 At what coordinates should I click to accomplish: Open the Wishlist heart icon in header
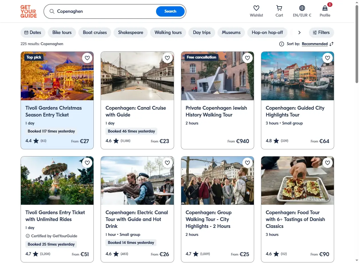pos(256,8)
